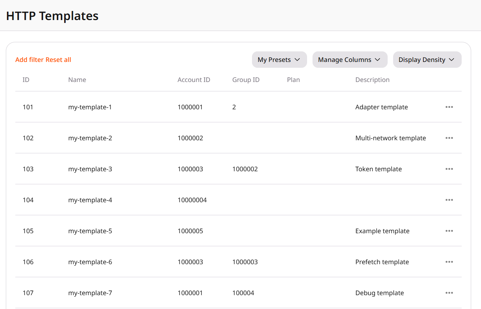Click Reset all to clear filters
Image resolution: width=481 pixels, height=309 pixels.
(58, 60)
